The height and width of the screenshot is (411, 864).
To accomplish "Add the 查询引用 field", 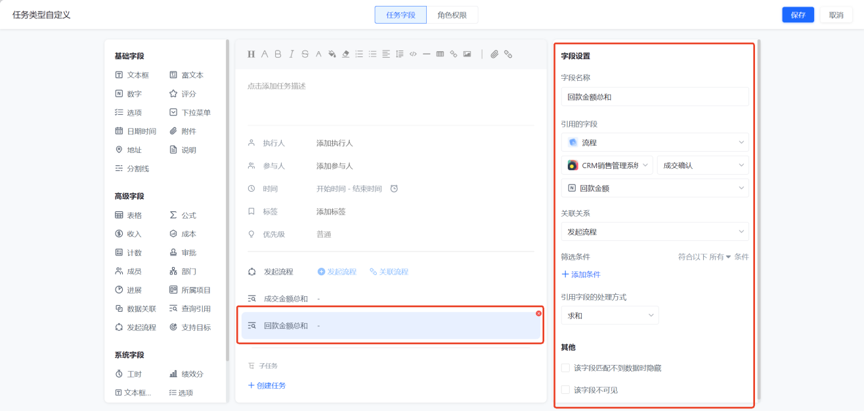I will [190, 309].
